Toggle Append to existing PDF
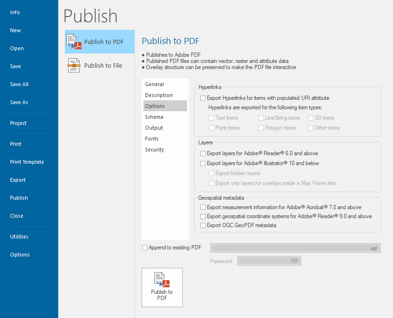 coord(144,247)
